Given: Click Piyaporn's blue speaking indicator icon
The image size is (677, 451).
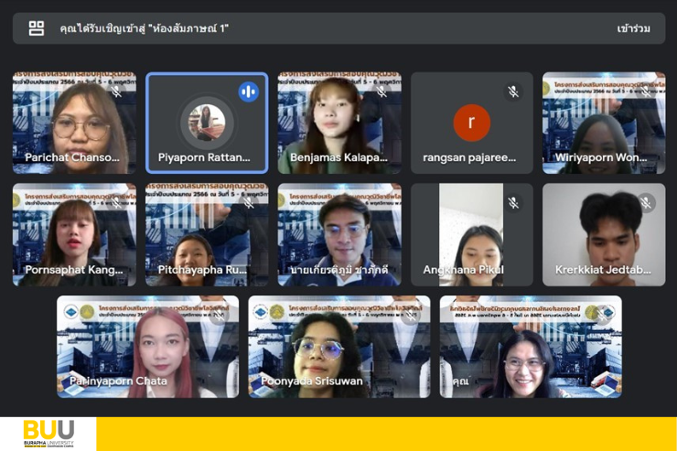Looking at the screenshot, I should coord(248,91).
